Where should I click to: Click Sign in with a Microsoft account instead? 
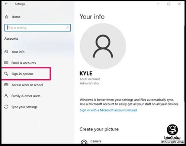click(x=108, y=110)
